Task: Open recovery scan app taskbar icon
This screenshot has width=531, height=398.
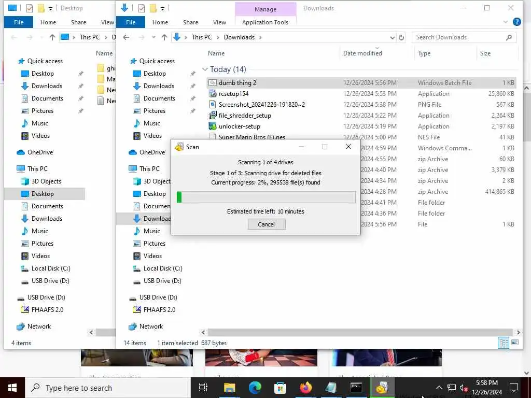Action: pos(382,388)
